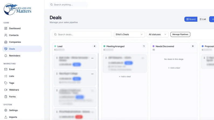
Task: Add a deal in Needs Discovered
Action: [x=174, y=68]
